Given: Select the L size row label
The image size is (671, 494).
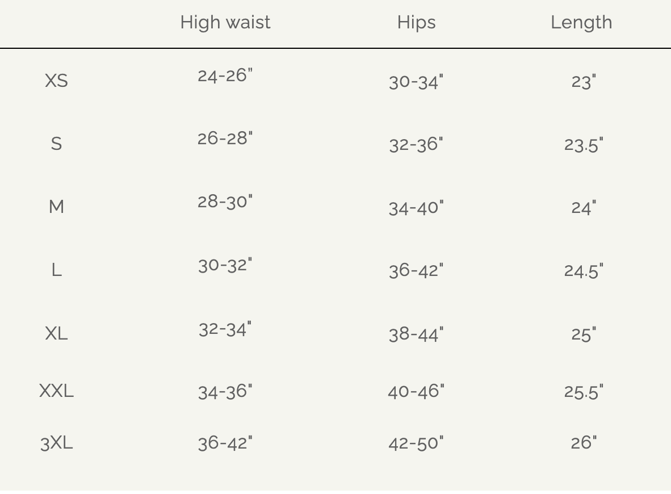Looking at the screenshot, I should pos(57,270).
